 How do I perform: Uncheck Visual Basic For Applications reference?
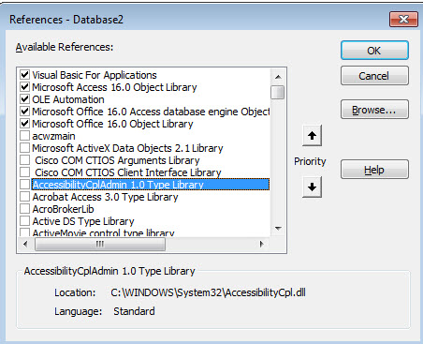coord(24,75)
